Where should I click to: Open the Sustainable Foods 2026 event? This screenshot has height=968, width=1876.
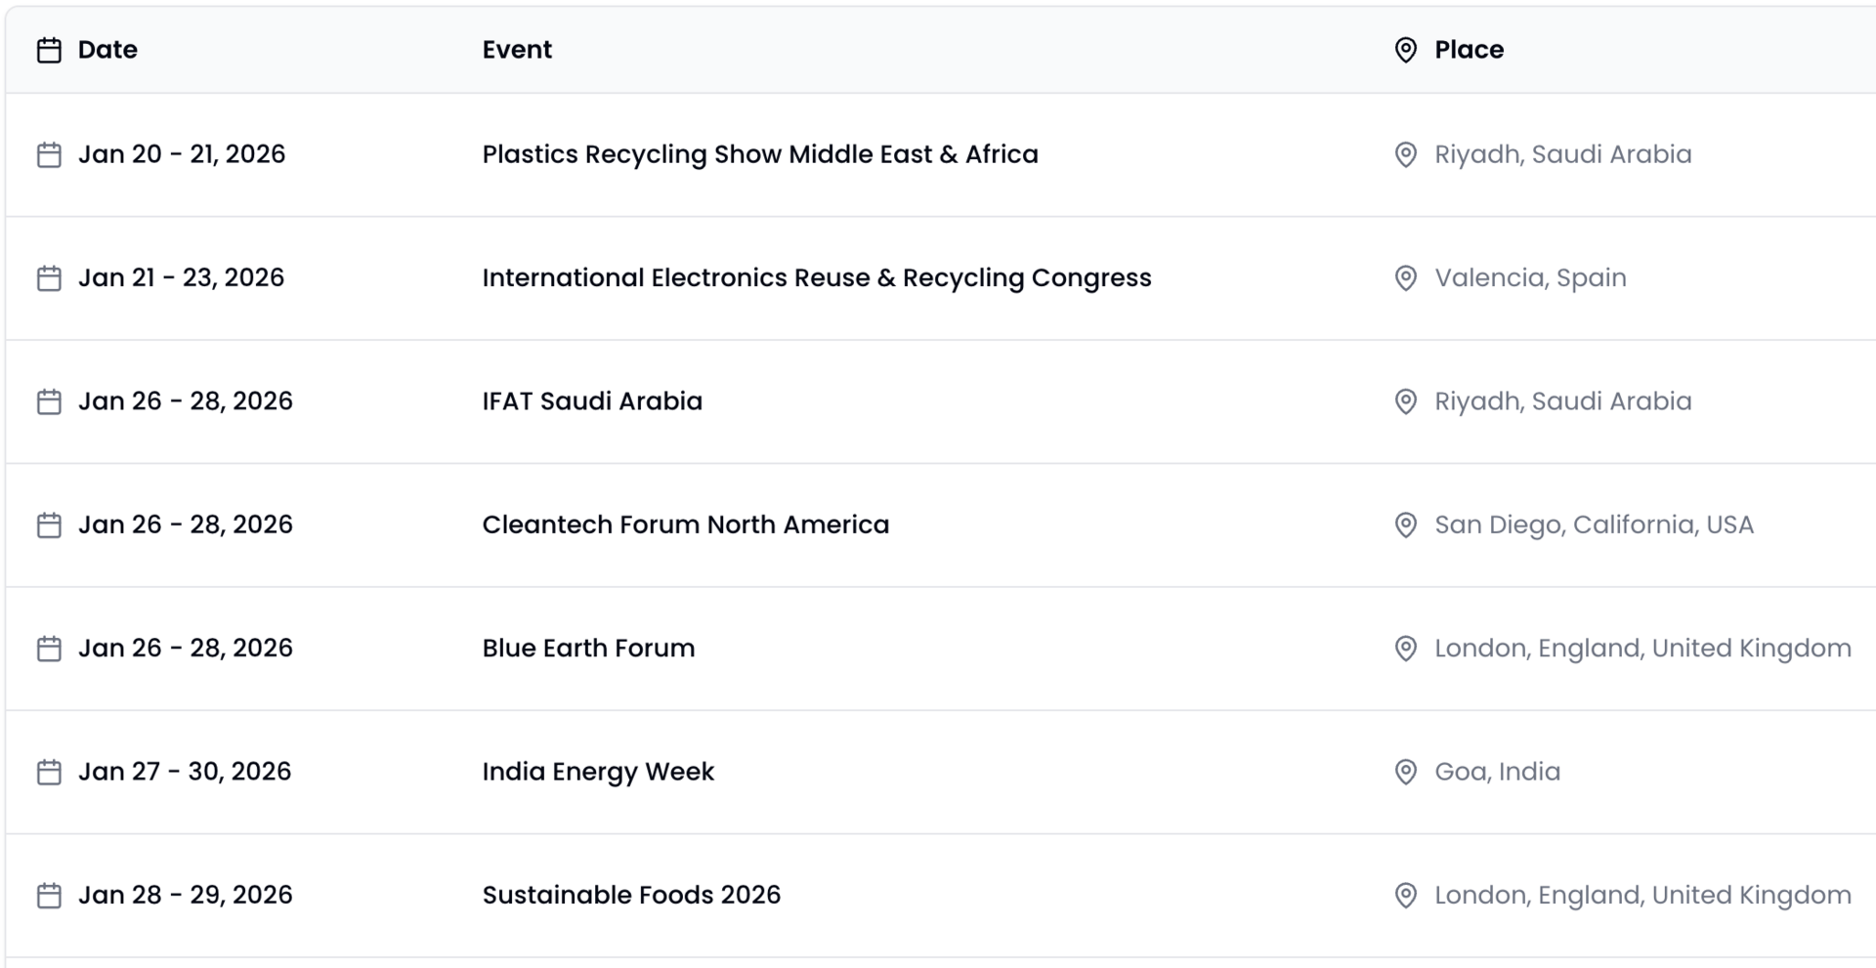pyautogui.click(x=631, y=896)
